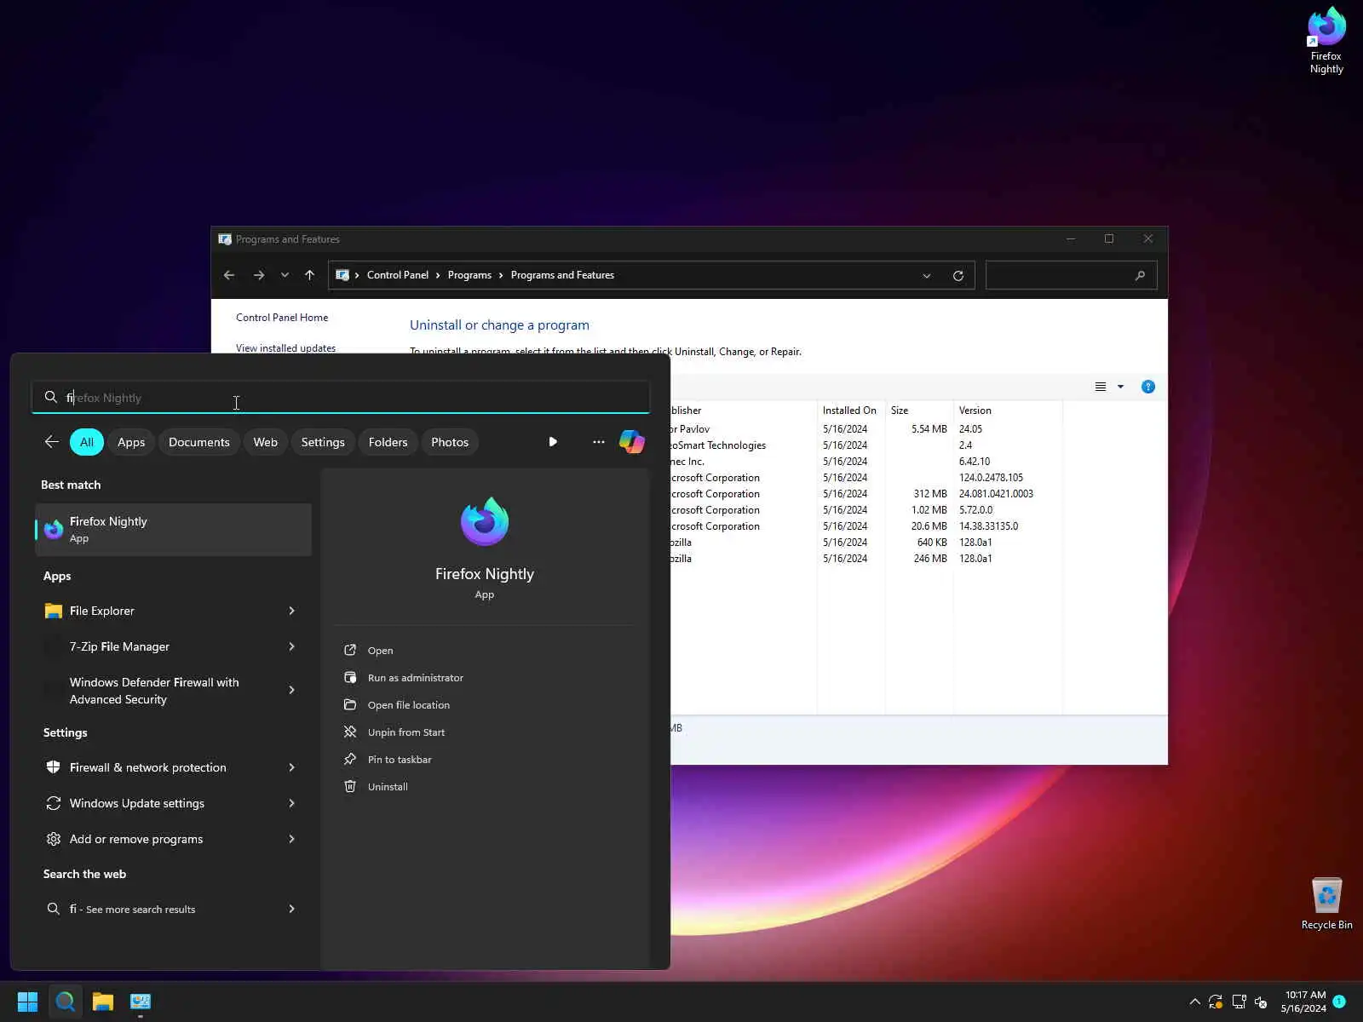Image resolution: width=1363 pixels, height=1022 pixels.
Task: Open Firefox Nightly desktop shortcut icon
Action: [x=1326, y=41]
